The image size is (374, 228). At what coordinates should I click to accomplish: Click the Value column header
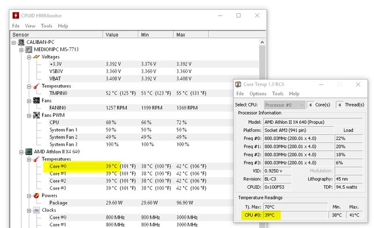pyautogui.click(x=120, y=35)
